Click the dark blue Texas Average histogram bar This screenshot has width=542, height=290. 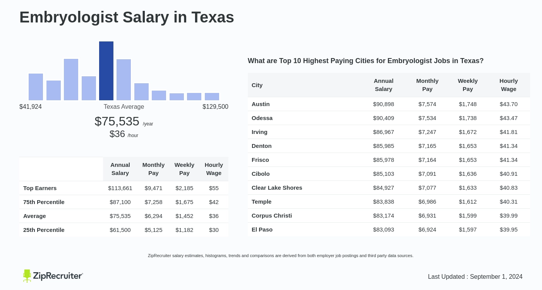(106, 71)
